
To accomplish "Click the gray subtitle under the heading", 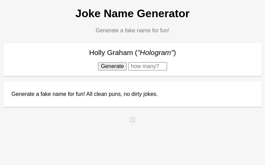I will (x=132, y=31).
